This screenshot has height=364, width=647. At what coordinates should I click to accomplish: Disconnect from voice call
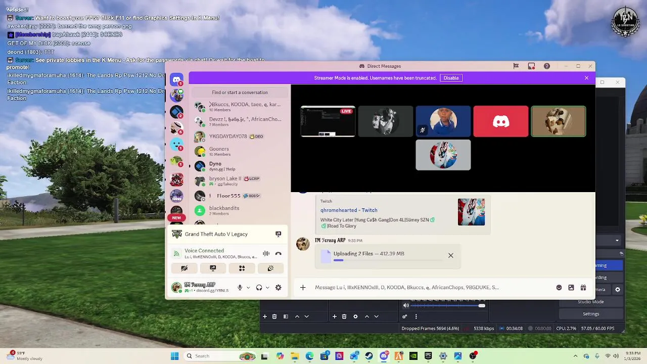[278, 254]
